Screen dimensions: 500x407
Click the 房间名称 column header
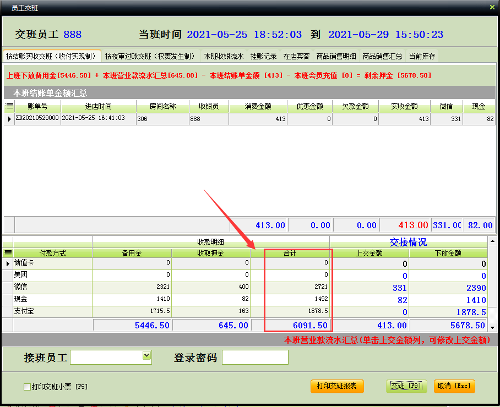162,106
